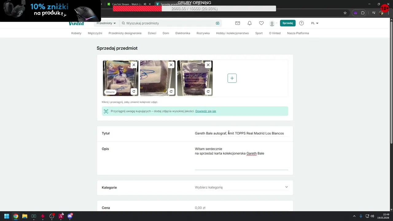Viewport: 393px width, 221px height.
Task: Open Chrome from taskbar
Action: [x=16, y=216]
